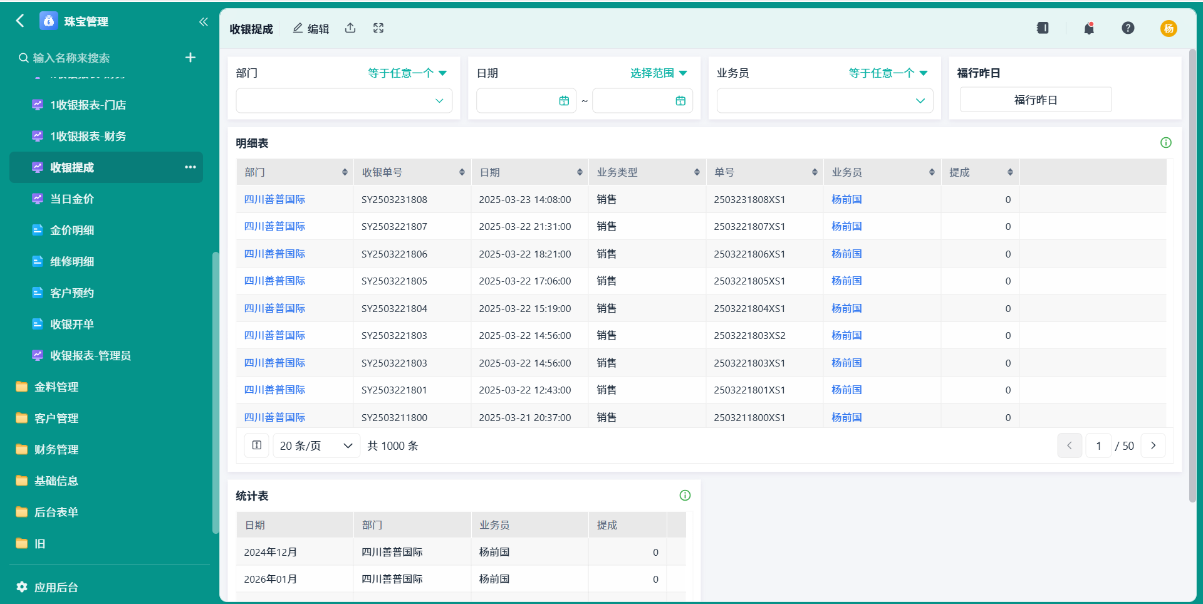The width and height of the screenshot is (1203, 604).
Task: Click 杨前国 link in row SY2503221807
Action: tap(846, 226)
